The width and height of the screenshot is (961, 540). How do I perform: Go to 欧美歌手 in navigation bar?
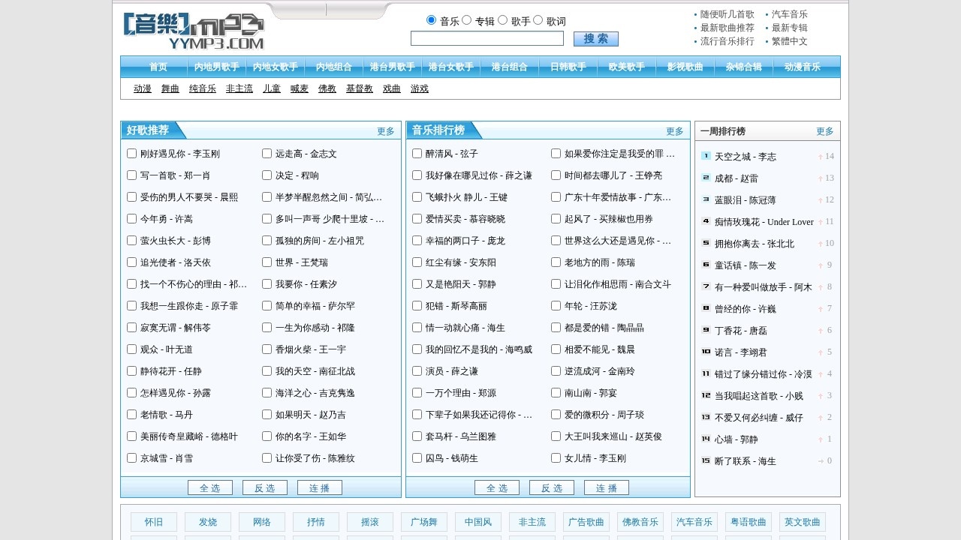click(626, 67)
